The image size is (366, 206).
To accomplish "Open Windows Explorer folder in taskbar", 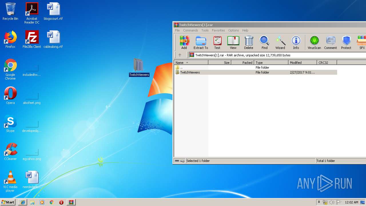I will click(32, 202).
